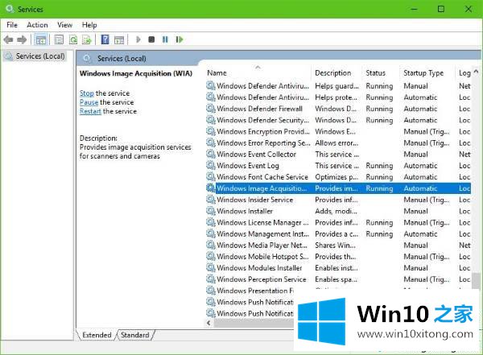Screen dimensions: 483x355
Task: Select the Windows Error Reporting Se... row
Action: pyautogui.click(x=339, y=143)
